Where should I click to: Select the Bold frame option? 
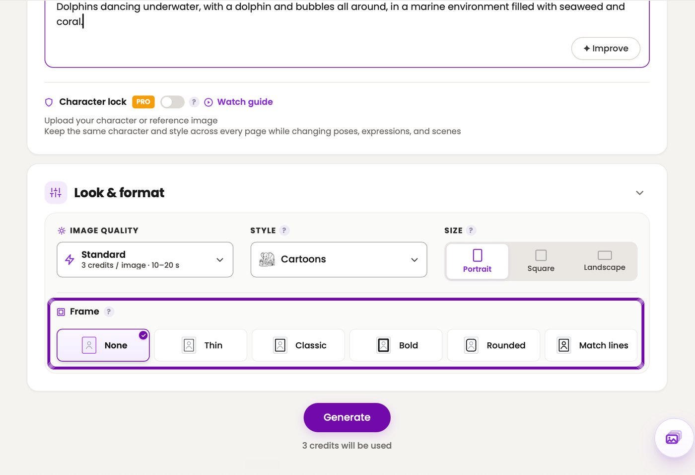(x=396, y=345)
